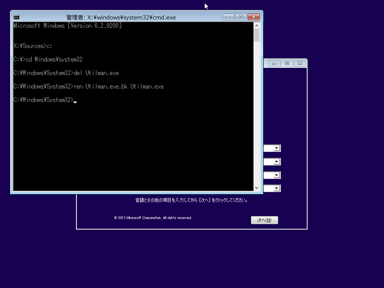Click the cmd scrollbar thumb

(x=256, y=35)
